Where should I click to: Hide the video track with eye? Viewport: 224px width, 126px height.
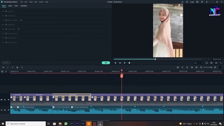click(8, 99)
